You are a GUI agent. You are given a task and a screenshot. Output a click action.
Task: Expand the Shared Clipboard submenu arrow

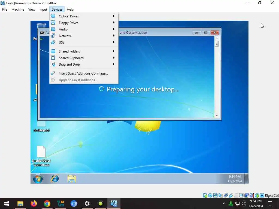(x=114, y=58)
